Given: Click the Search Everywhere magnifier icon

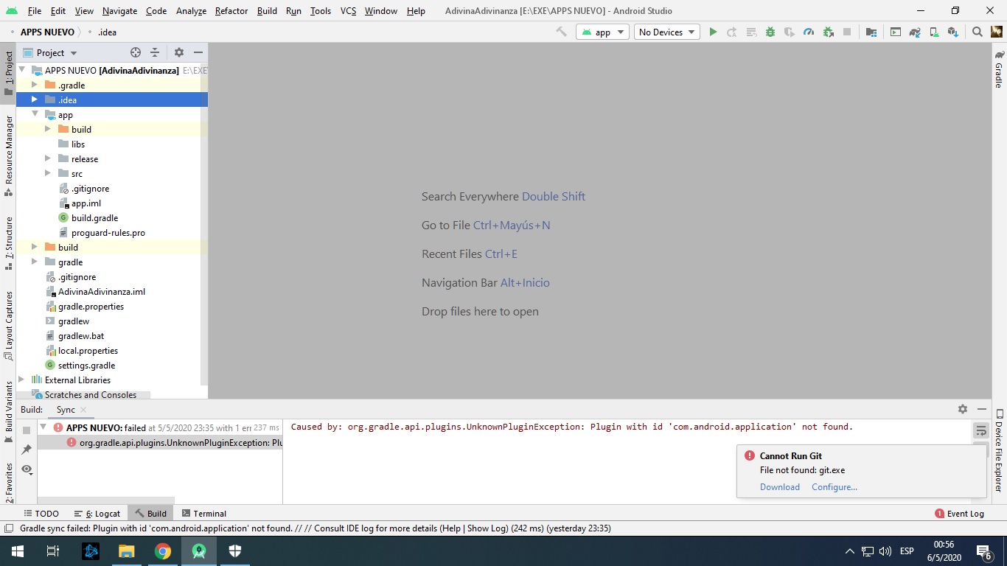Looking at the screenshot, I should coord(978,32).
